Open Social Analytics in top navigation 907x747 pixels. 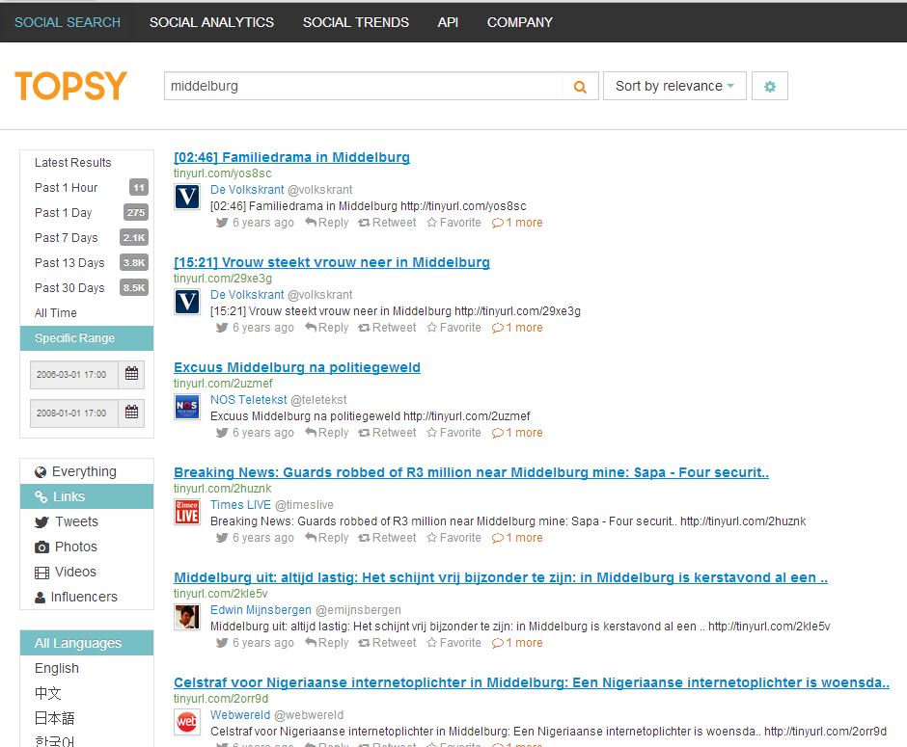tap(211, 22)
